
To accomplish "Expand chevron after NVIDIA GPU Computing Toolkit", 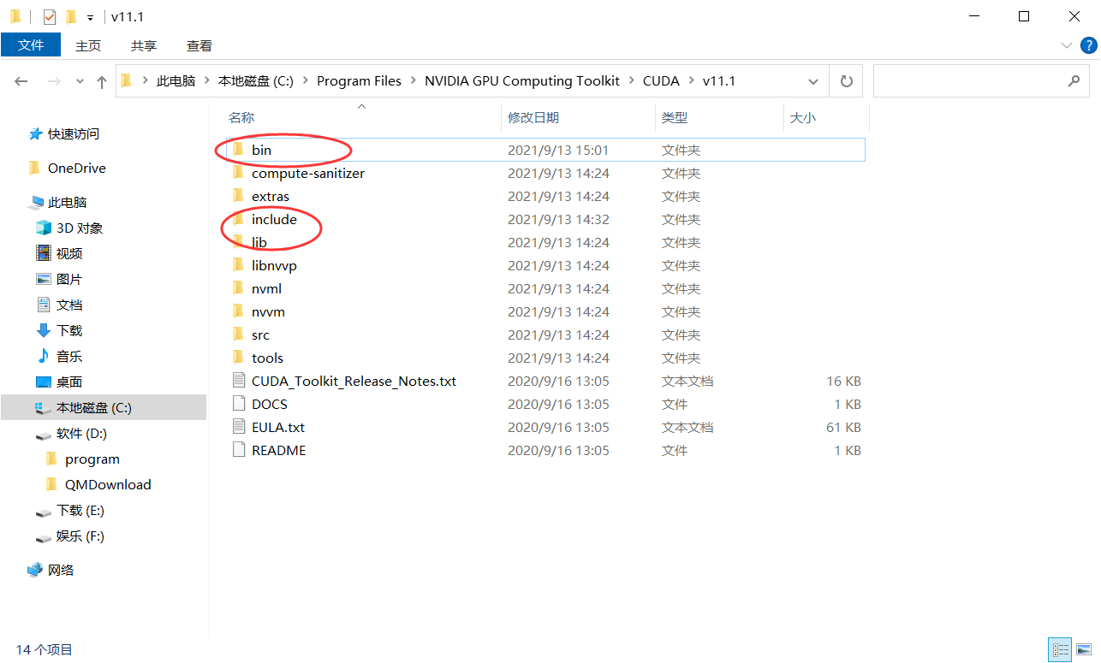I will [631, 81].
